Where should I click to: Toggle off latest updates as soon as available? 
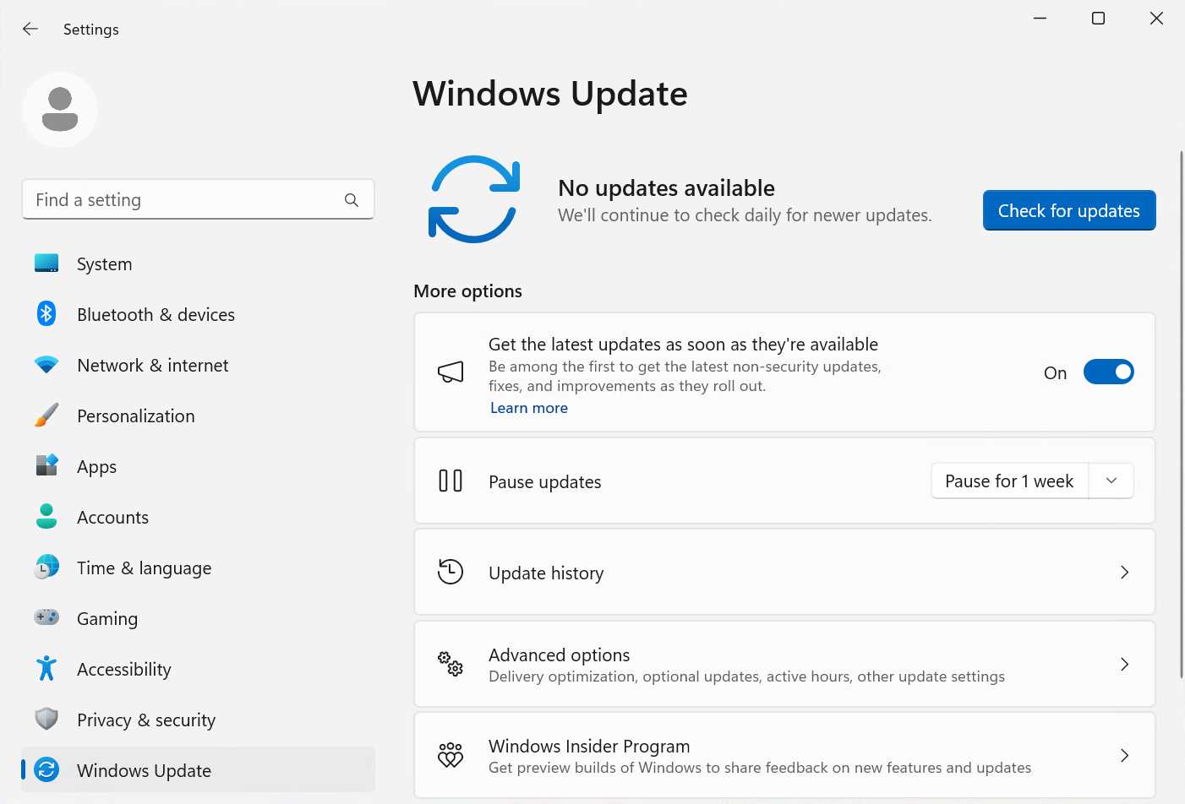point(1108,372)
